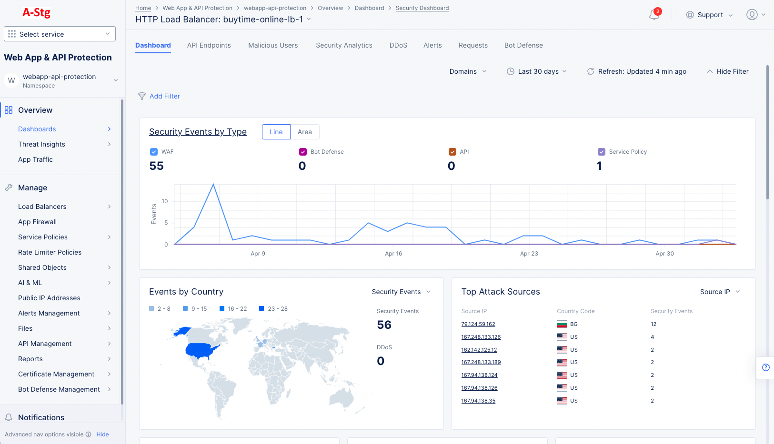The image size is (774, 444).
Task: Open the Bot Defense tab
Action: click(523, 45)
